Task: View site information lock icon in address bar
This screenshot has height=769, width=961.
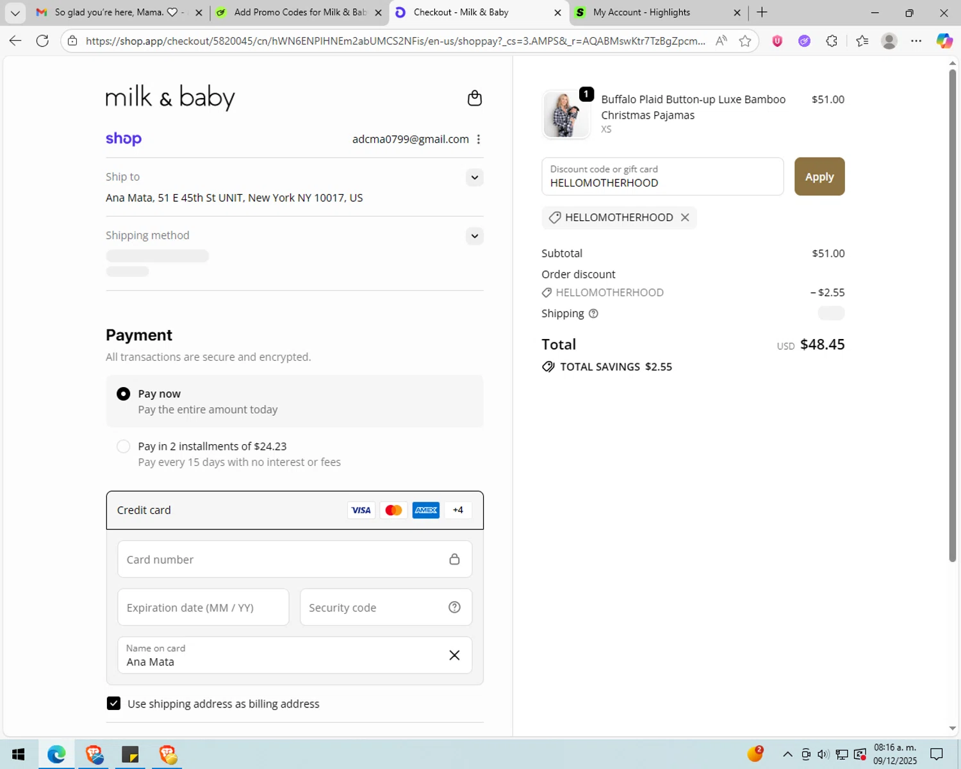Action: 72,41
